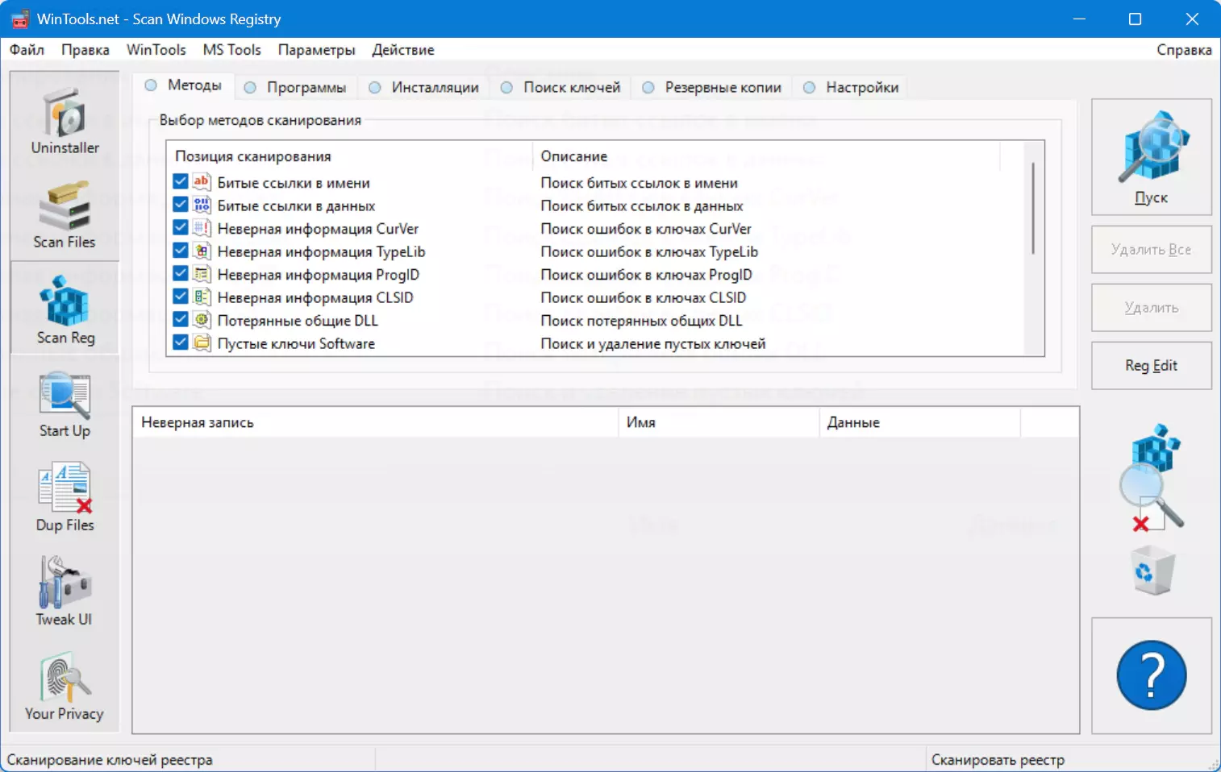Screen dimensions: 1221x772
Task: Toggle Неверная информация CLSID checkbox
Action: (x=181, y=297)
